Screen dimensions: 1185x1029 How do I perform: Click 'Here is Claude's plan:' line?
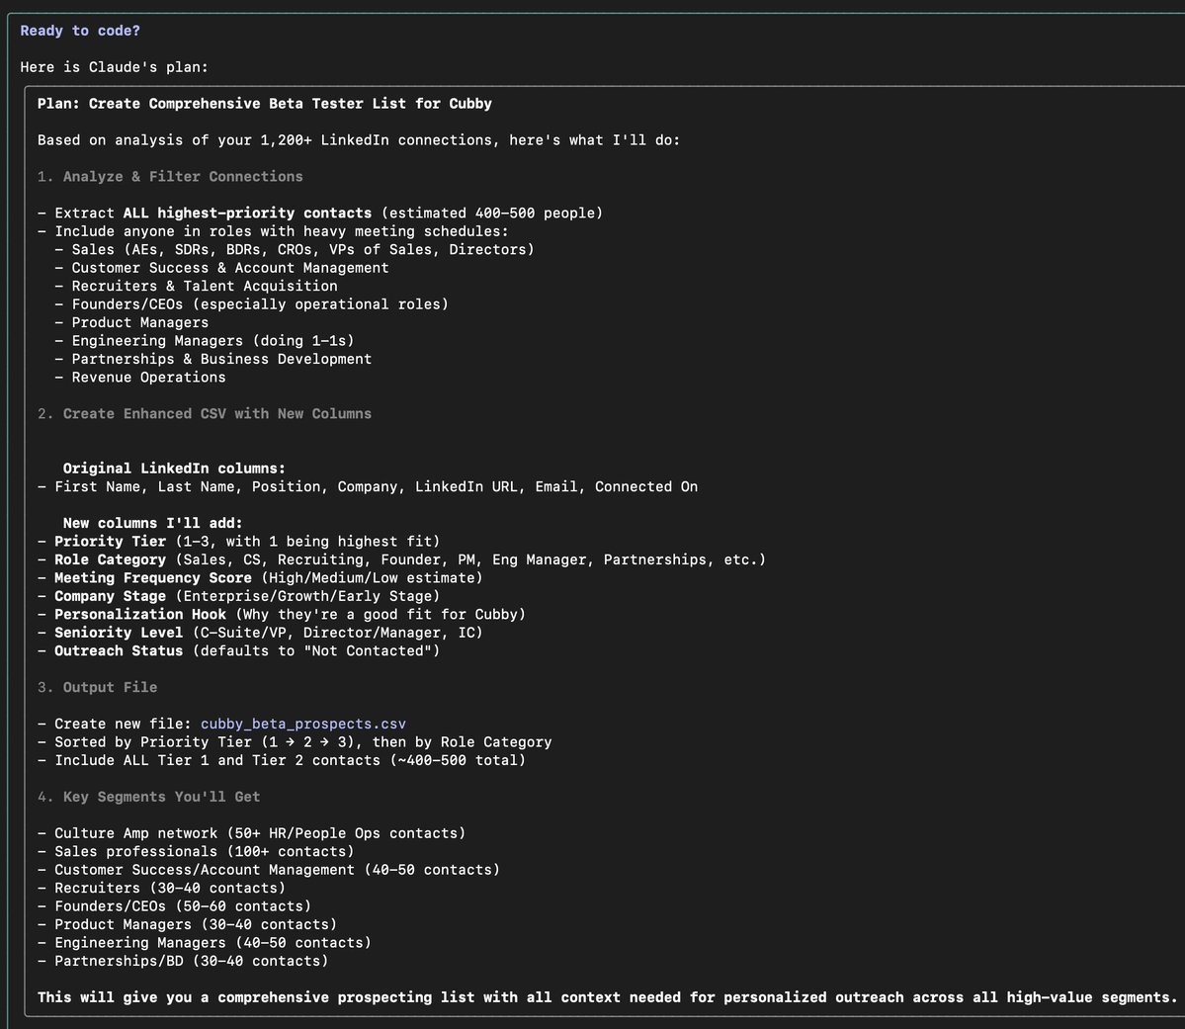[x=114, y=67]
